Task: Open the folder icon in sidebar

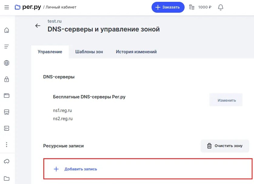Action: pos(7,178)
